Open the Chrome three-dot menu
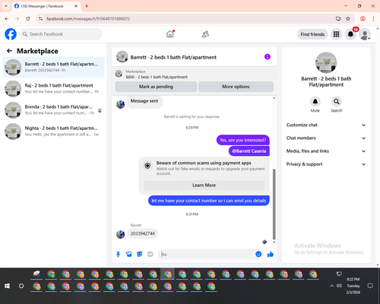Viewport: 380px width, 304px height. [373, 19]
